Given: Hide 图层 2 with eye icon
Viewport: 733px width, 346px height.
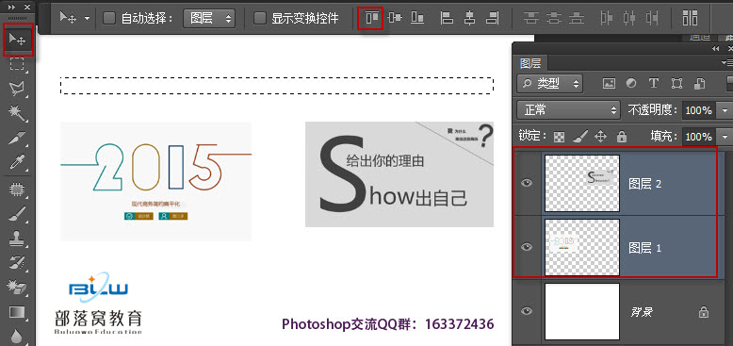Looking at the screenshot, I should (527, 183).
